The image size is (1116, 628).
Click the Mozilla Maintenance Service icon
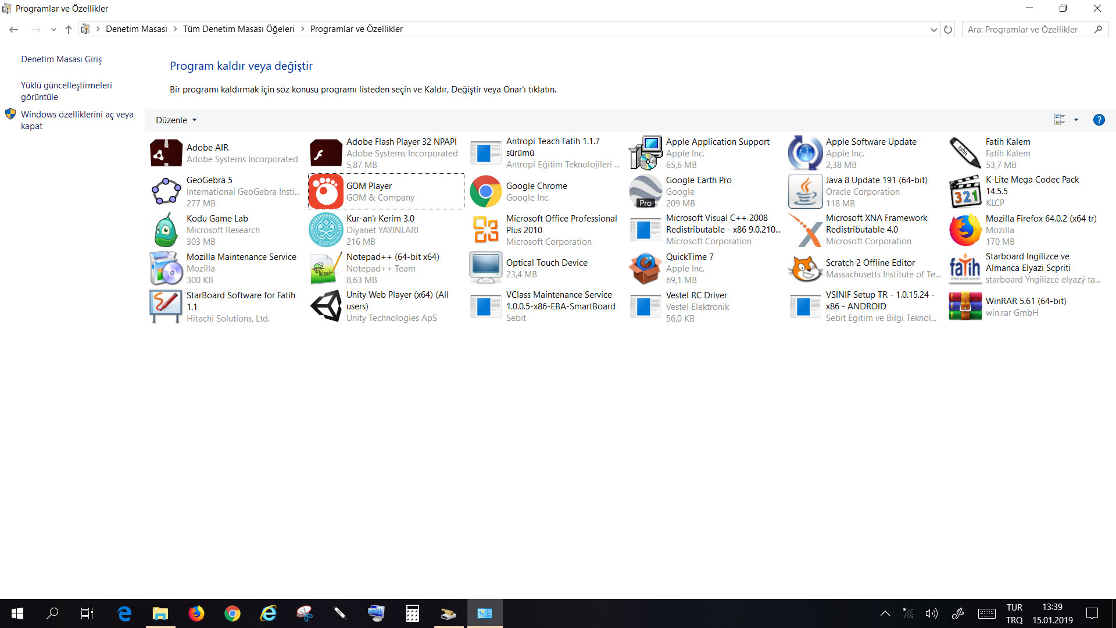[166, 269]
